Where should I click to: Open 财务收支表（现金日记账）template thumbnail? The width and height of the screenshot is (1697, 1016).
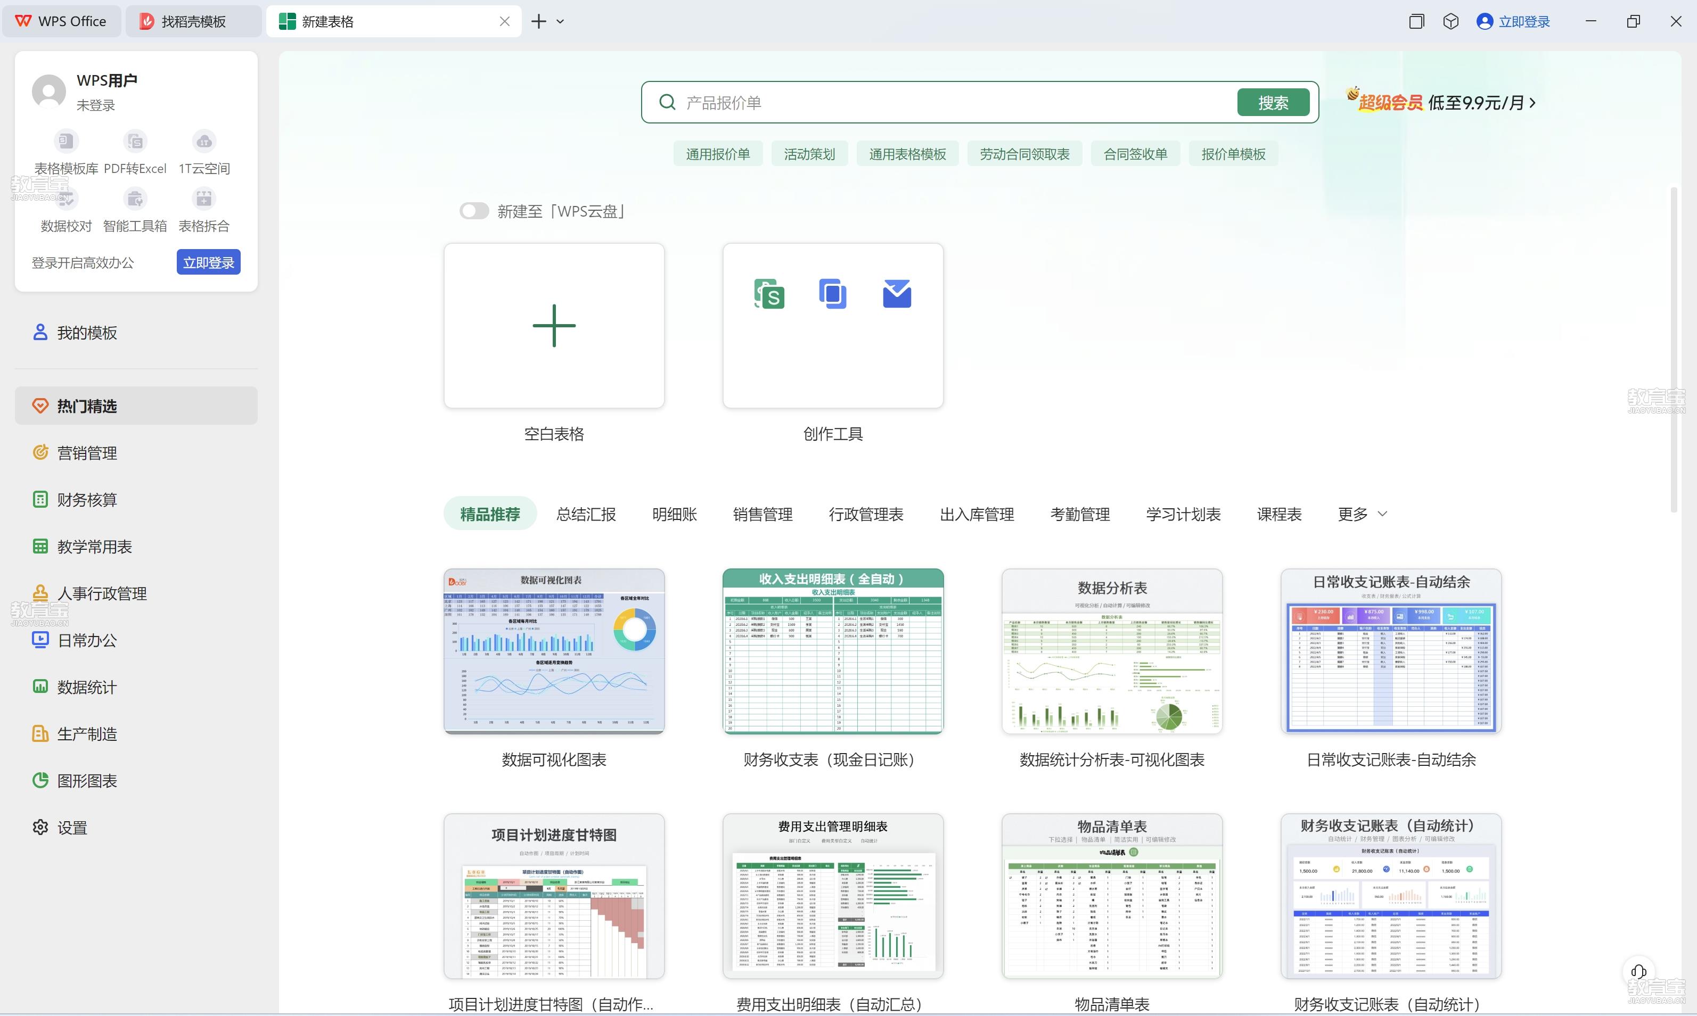(x=833, y=651)
